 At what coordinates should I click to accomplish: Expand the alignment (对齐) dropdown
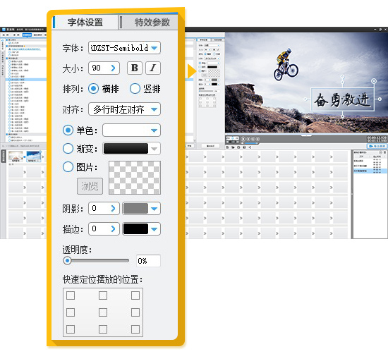click(124, 109)
